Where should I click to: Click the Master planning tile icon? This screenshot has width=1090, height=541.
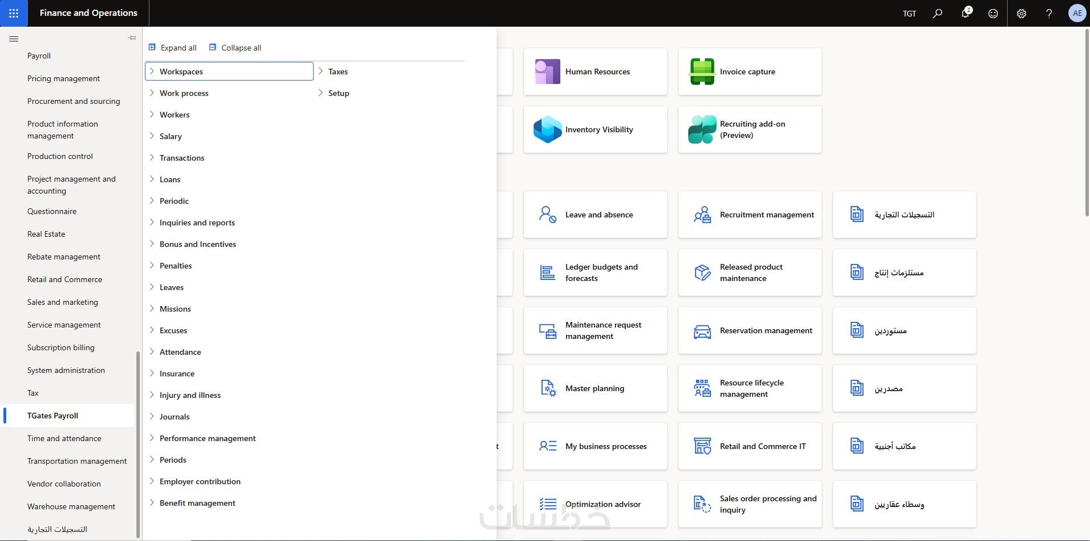547,388
